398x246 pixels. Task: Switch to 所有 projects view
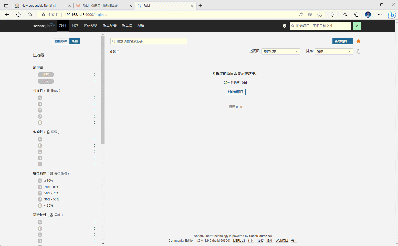(75, 41)
